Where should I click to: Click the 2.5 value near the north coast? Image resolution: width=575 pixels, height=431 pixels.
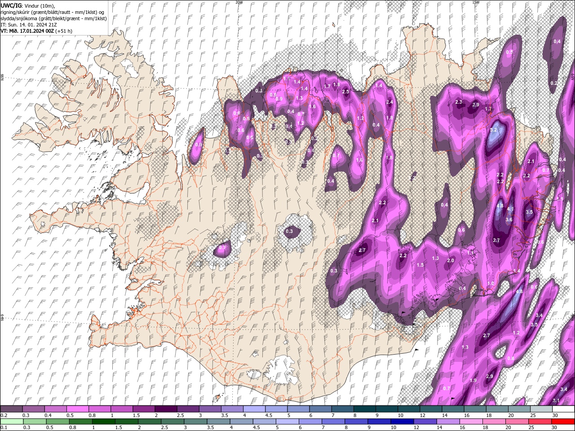tap(345, 92)
